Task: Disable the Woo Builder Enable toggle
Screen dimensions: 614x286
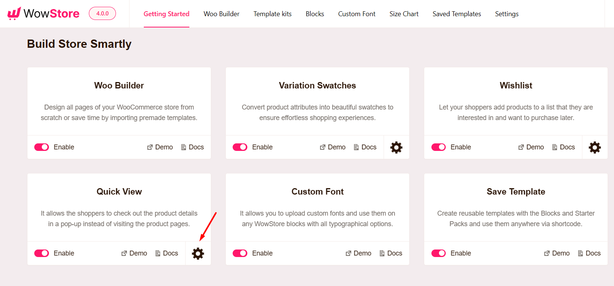Action: [41, 147]
